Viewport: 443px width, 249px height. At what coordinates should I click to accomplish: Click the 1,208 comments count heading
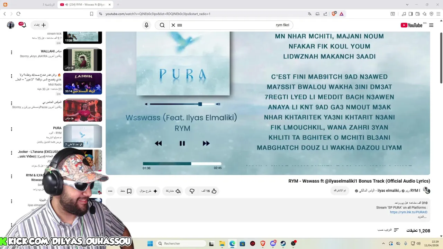click(418, 231)
